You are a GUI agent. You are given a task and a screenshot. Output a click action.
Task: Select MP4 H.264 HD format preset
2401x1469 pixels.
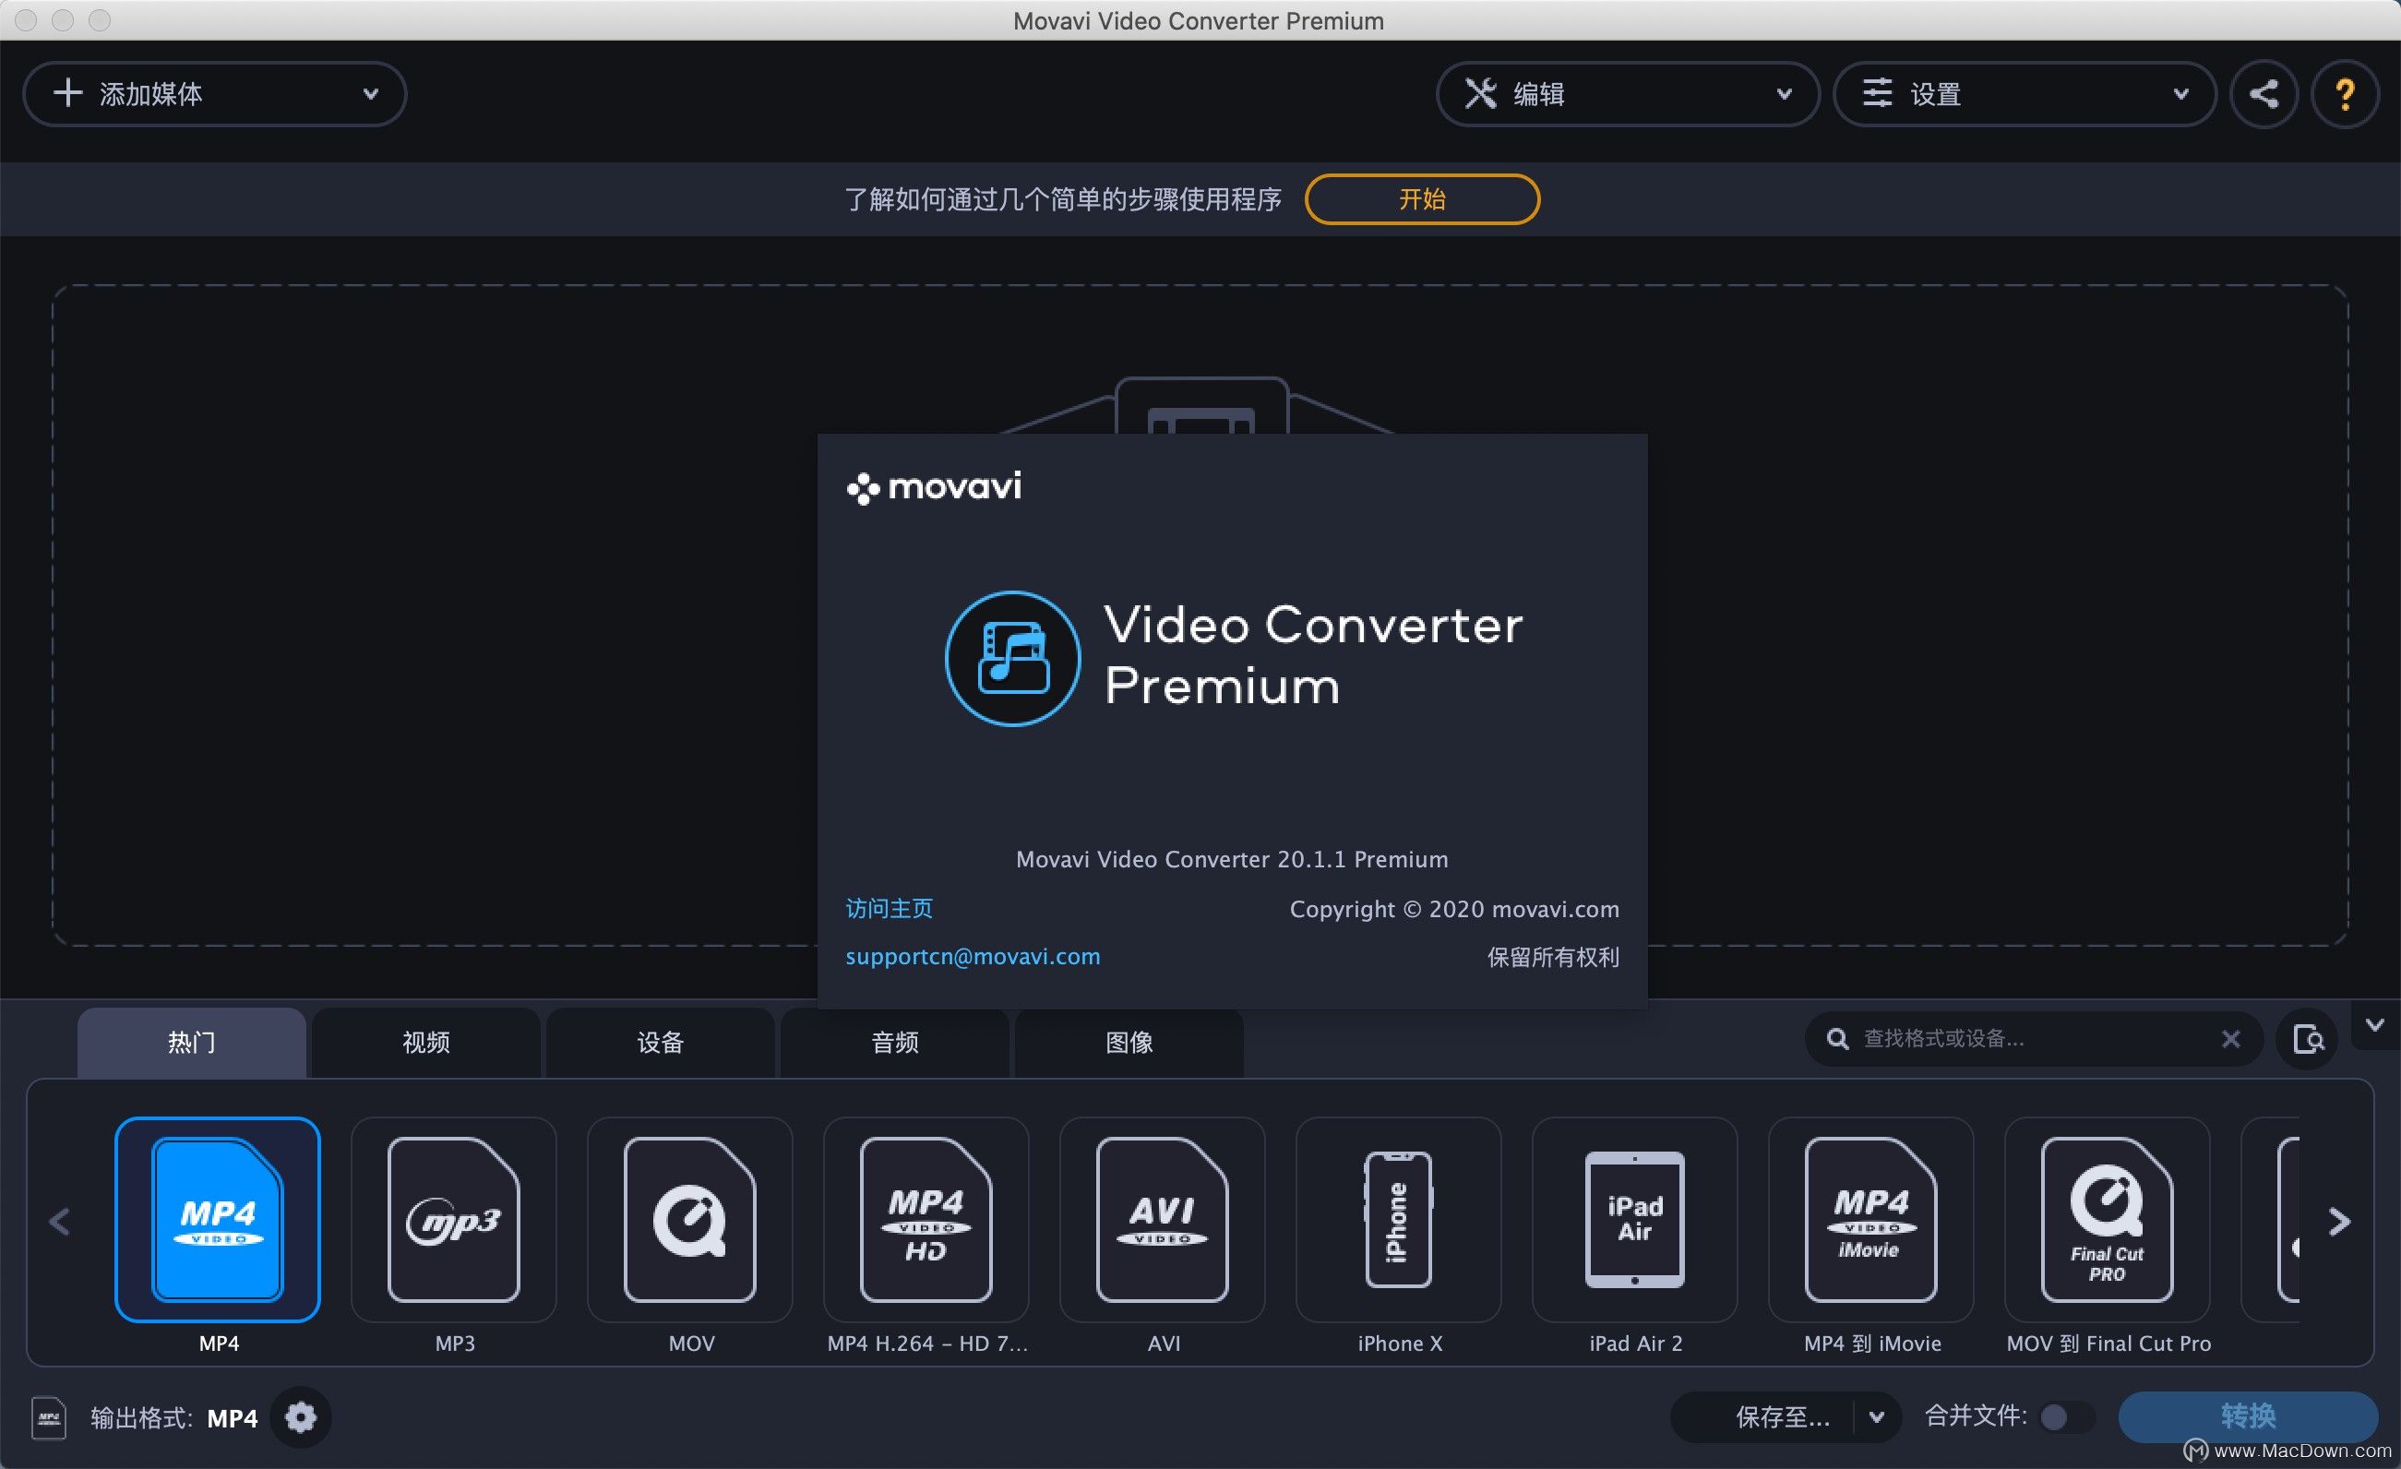[x=926, y=1219]
